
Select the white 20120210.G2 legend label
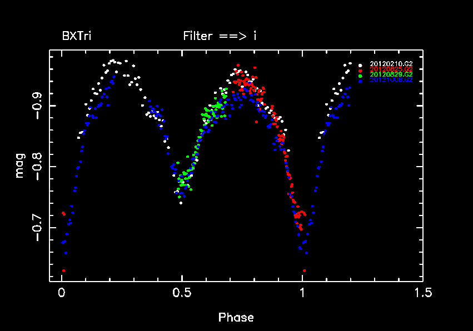coord(391,64)
